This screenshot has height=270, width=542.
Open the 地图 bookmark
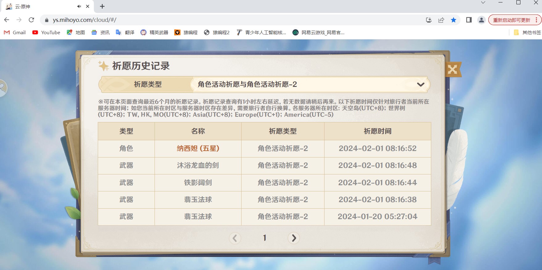tap(76, 32)
